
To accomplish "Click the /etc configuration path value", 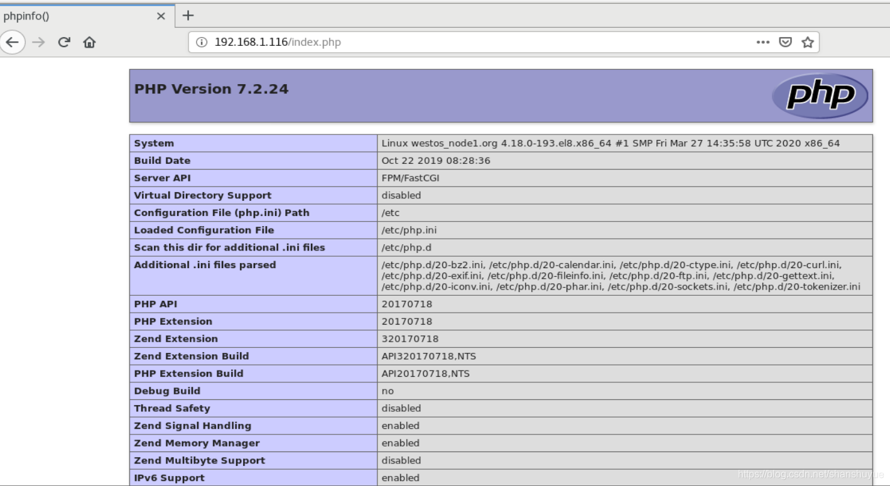I will [x=390, y=213].
